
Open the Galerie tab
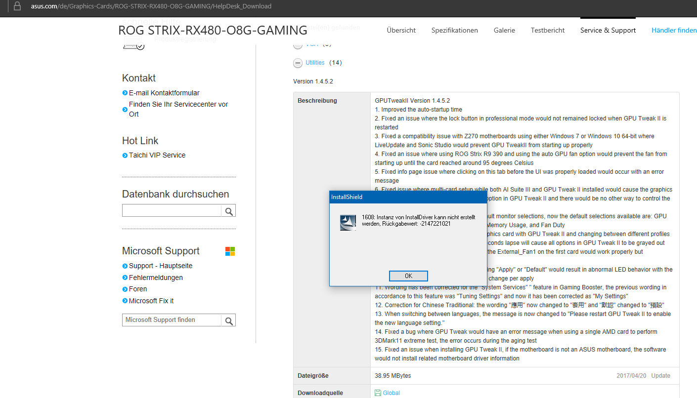[x=504, y=30]
